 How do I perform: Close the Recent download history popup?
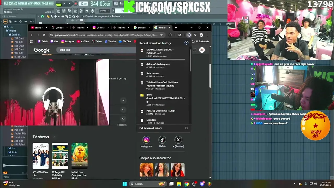click(186, 43)
